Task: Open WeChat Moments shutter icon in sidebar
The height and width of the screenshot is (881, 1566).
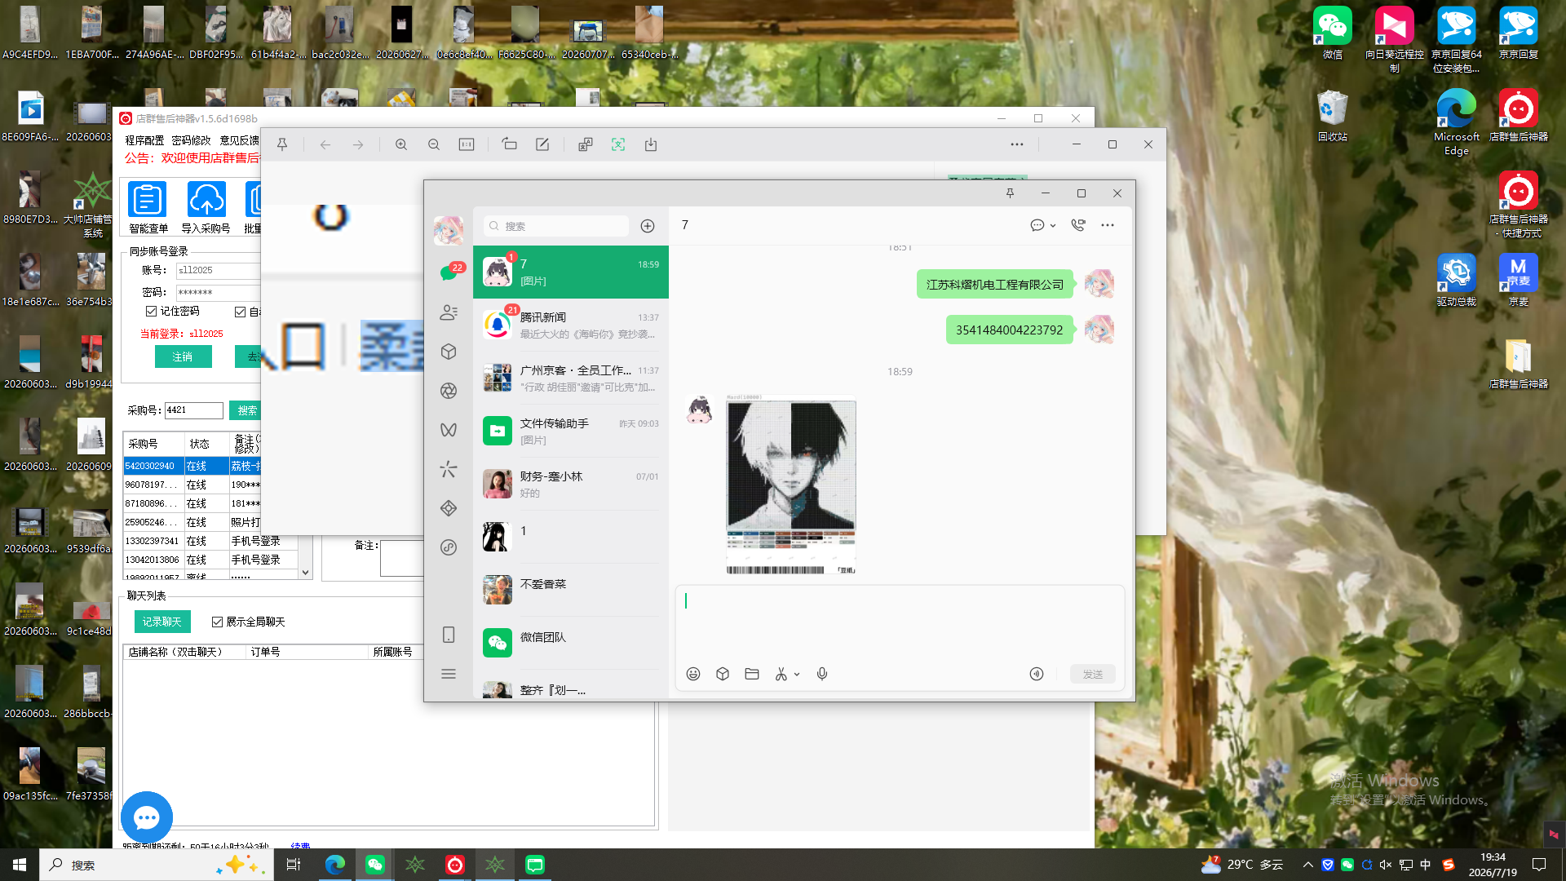Action: pos(449,391)
